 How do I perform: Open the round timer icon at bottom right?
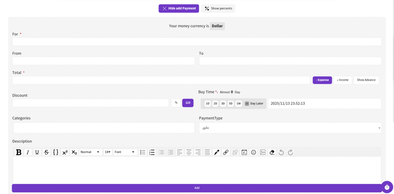(x=387, y=187)
